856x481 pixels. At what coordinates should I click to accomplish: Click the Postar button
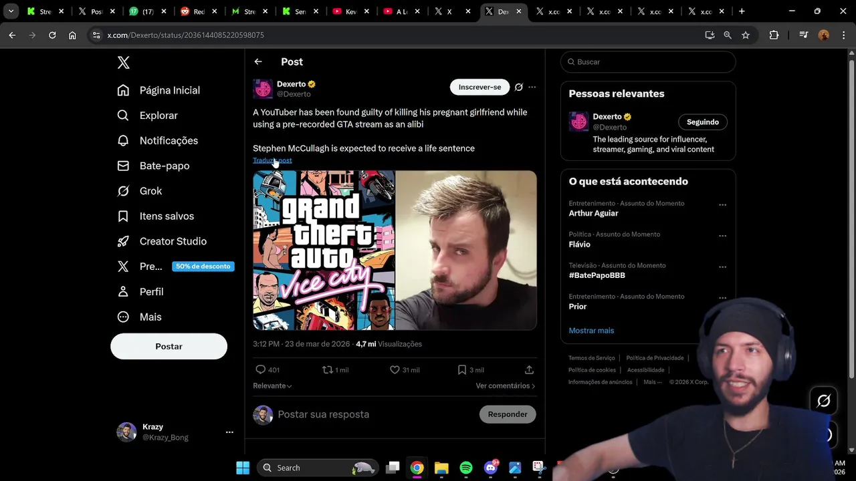pos(169,346)
